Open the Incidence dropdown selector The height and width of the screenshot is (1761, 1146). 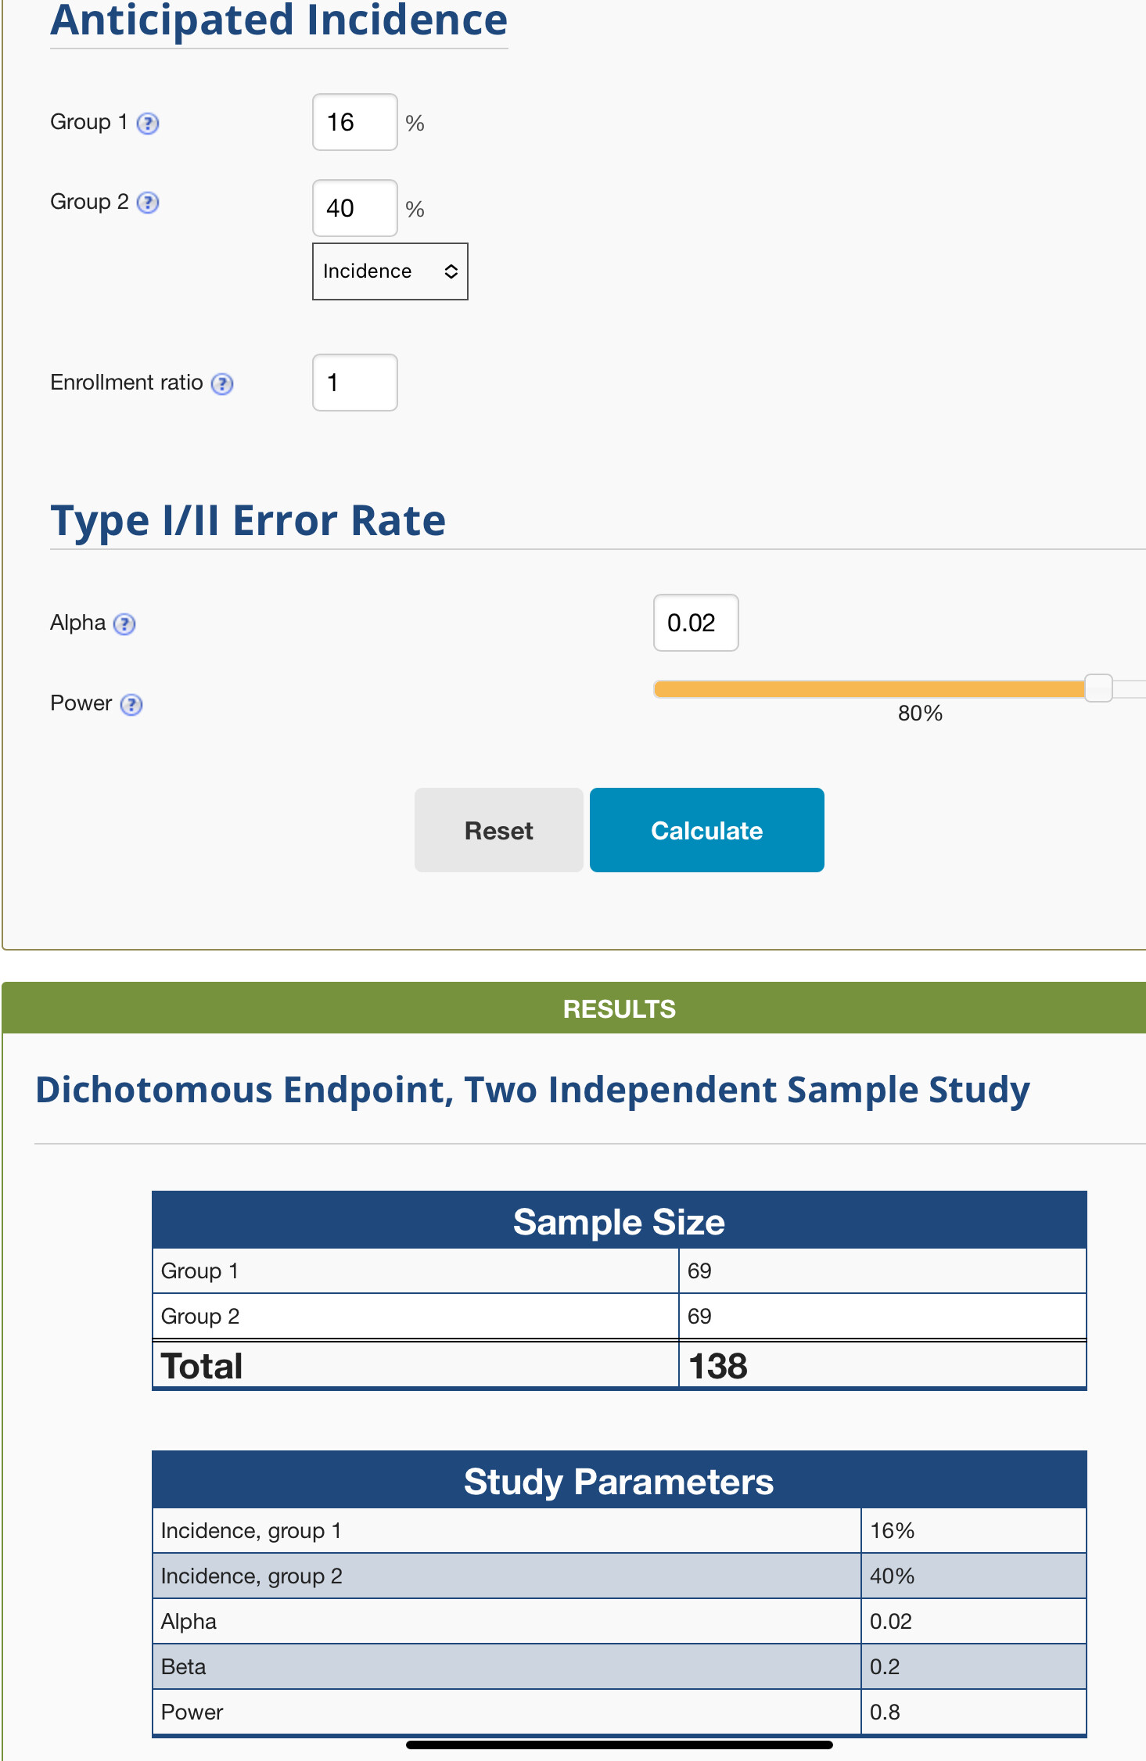(390, 271)
